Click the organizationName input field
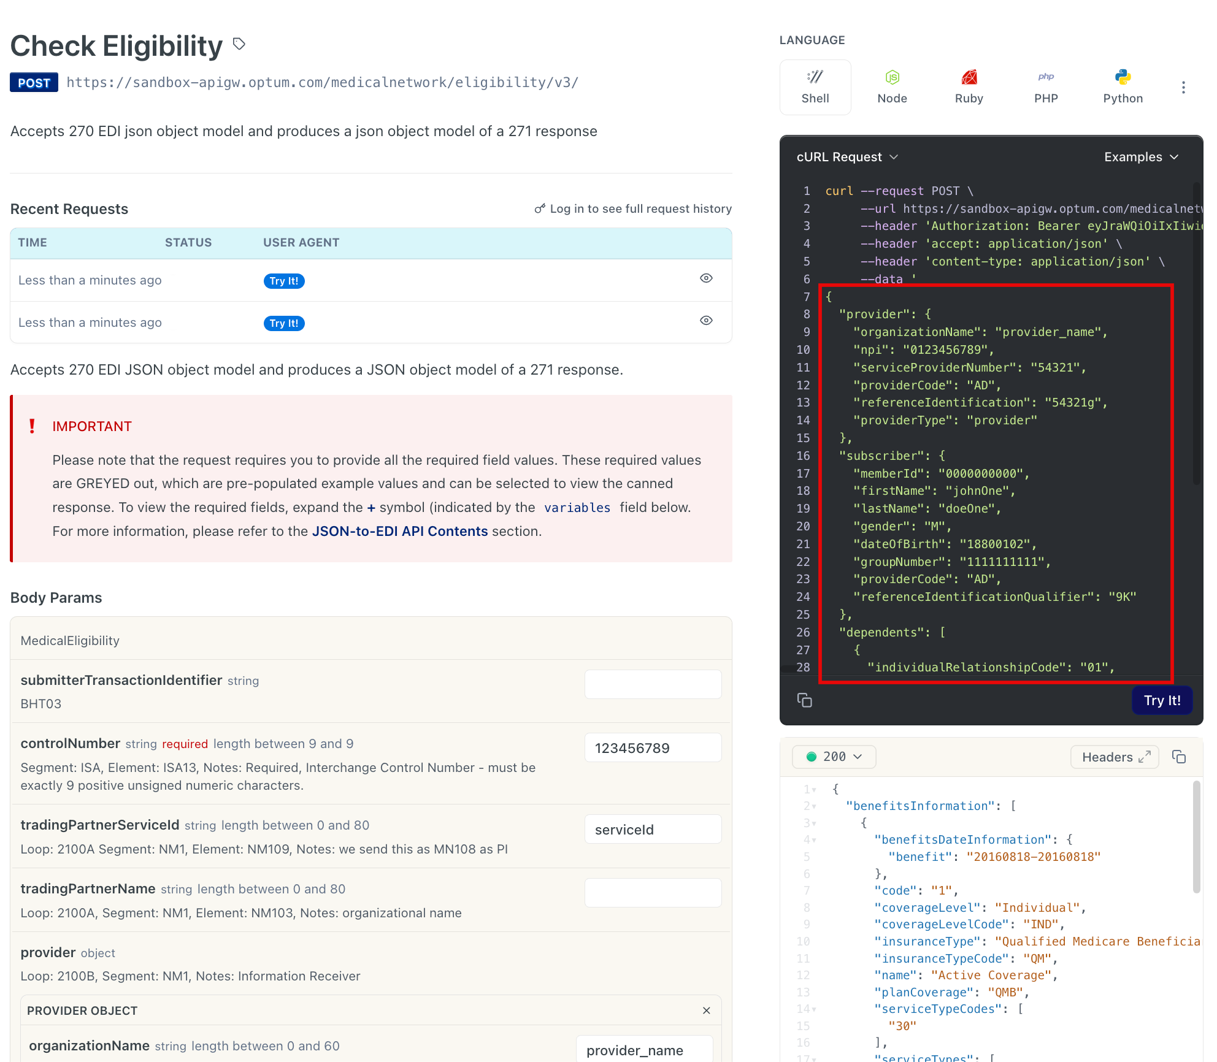 click(644, 1049)
